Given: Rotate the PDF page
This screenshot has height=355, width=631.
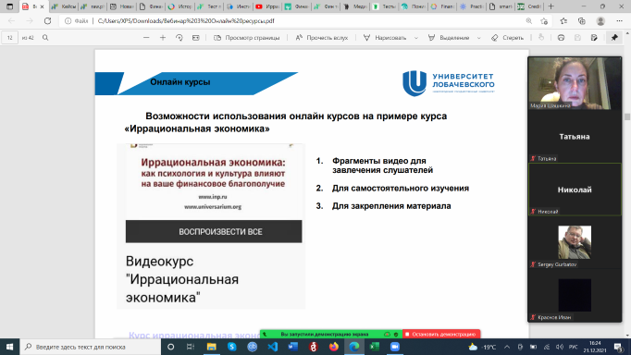Looking at the screenshot, I should pos(179,37).
